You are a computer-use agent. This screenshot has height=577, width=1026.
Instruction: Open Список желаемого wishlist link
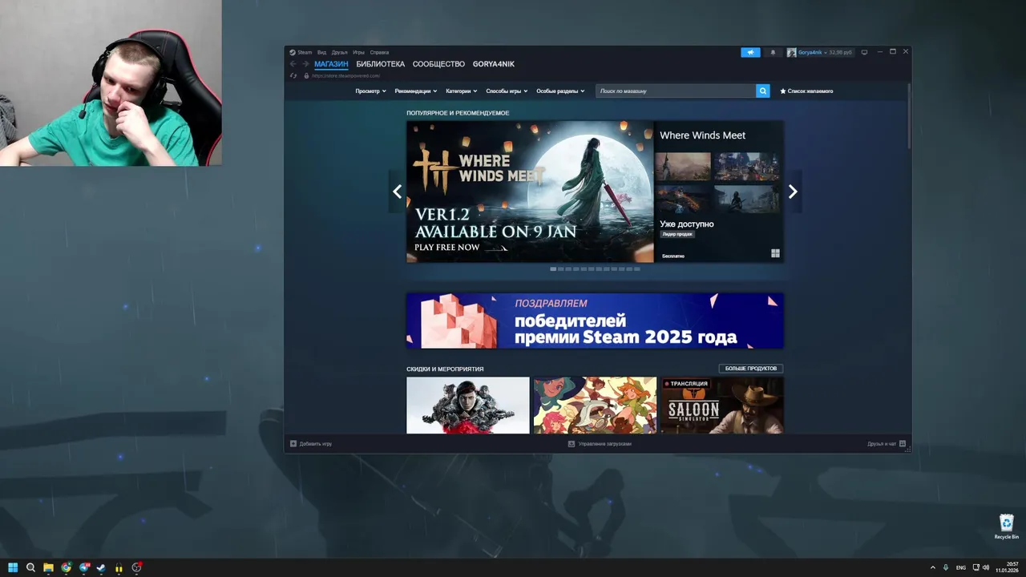click(x=806, y=91)
